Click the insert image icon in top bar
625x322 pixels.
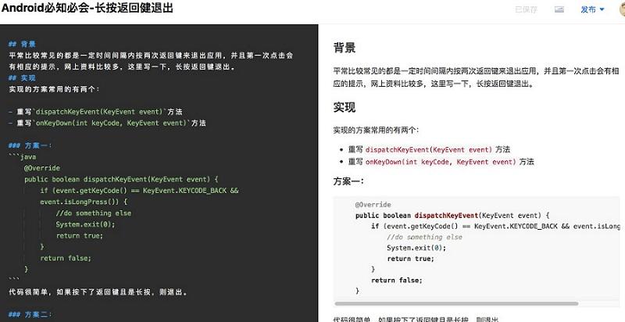pos(559,9)
